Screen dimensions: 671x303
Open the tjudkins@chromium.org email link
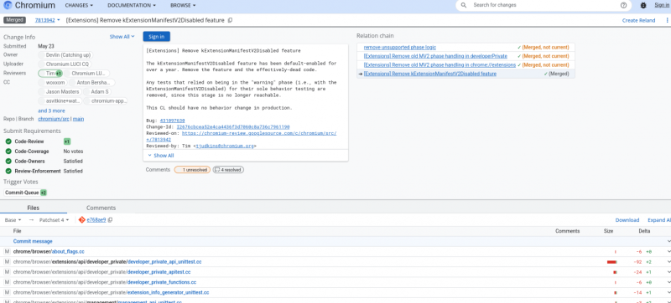click(224, 146)
